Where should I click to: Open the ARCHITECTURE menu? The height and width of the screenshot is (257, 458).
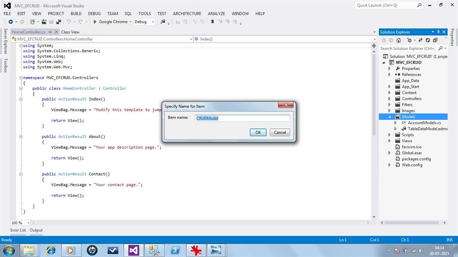click(187, 13)
